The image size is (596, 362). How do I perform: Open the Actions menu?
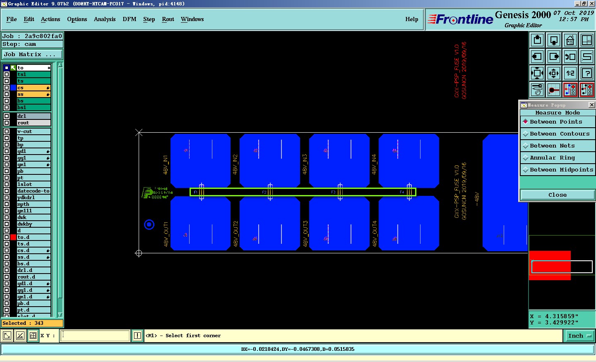coord(50,19)
